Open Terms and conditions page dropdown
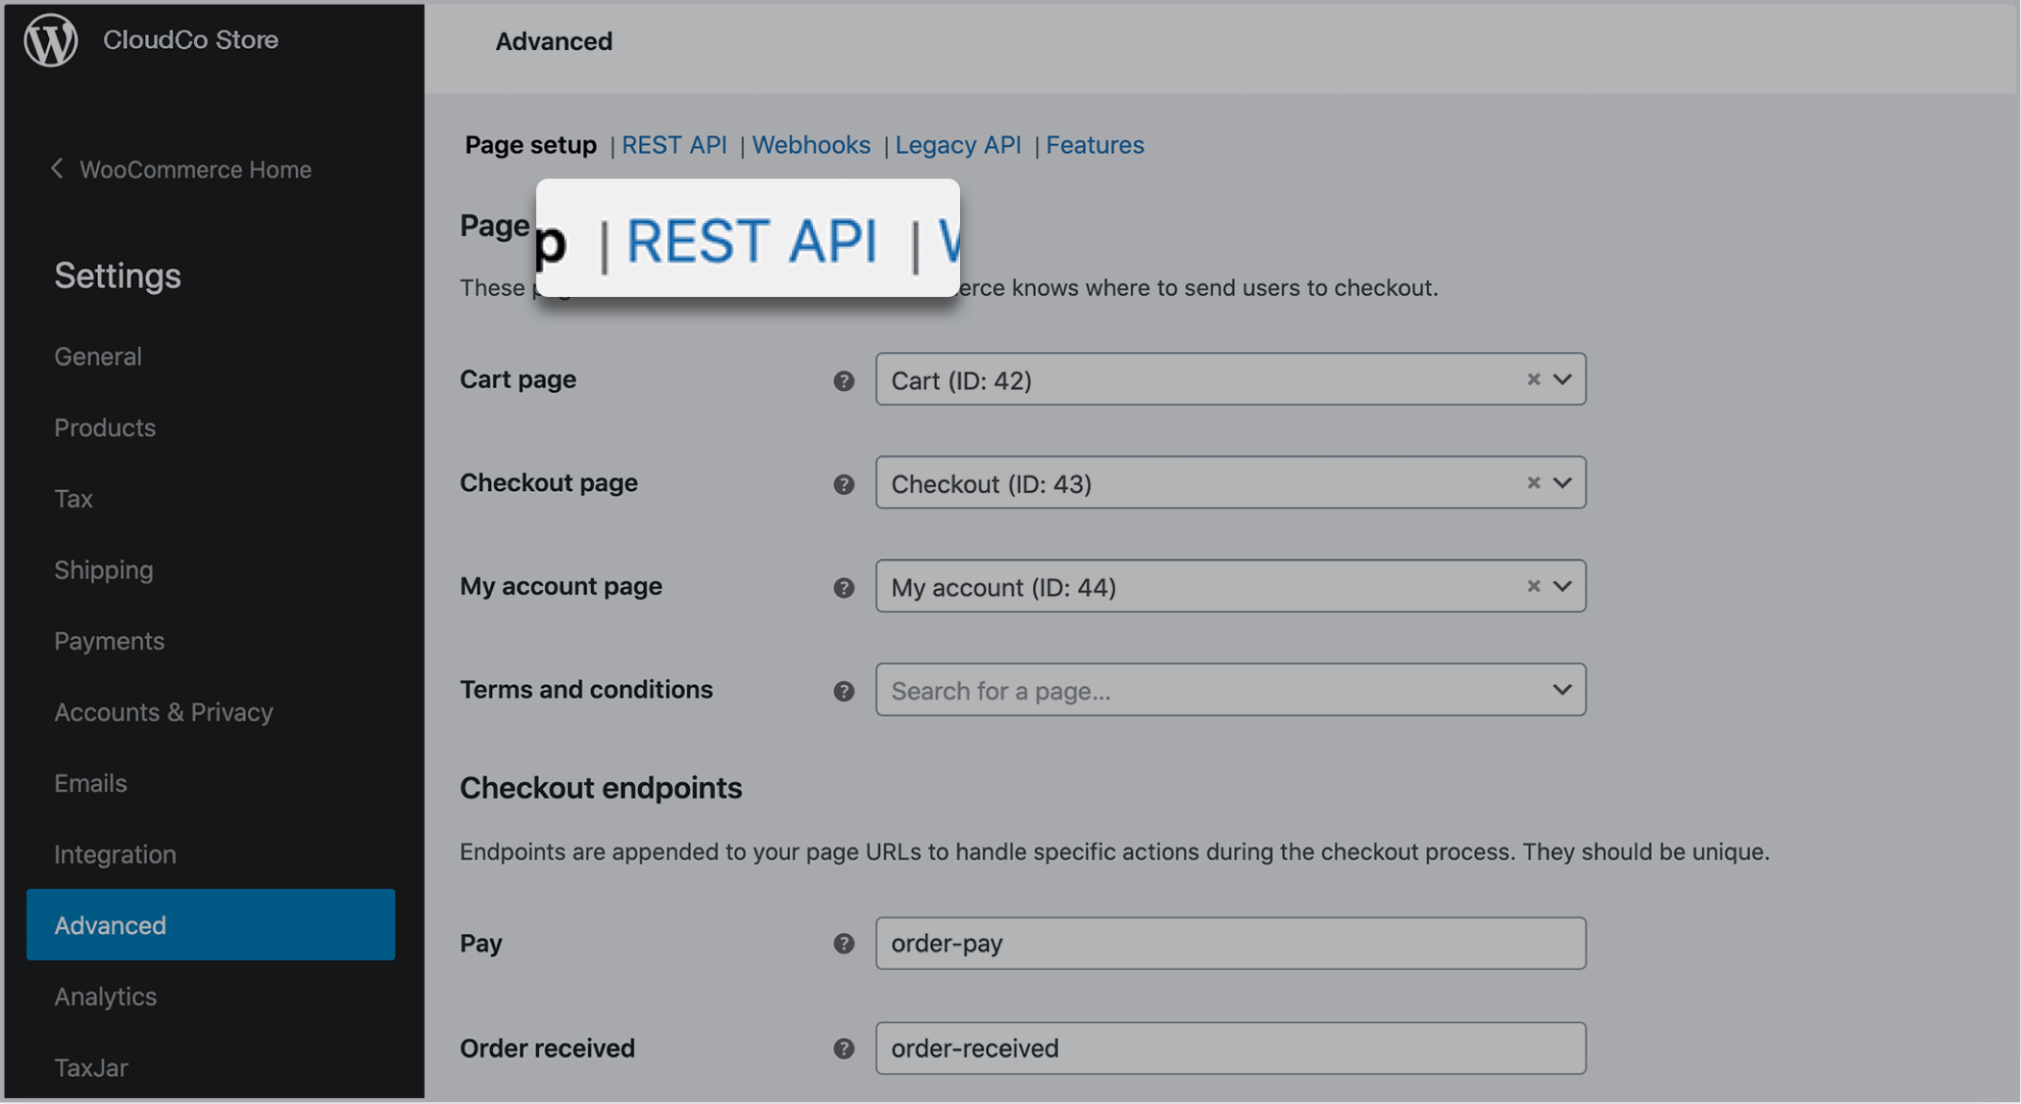Viewport: 2021px width, 1104px height. (x=1563, y=690)
